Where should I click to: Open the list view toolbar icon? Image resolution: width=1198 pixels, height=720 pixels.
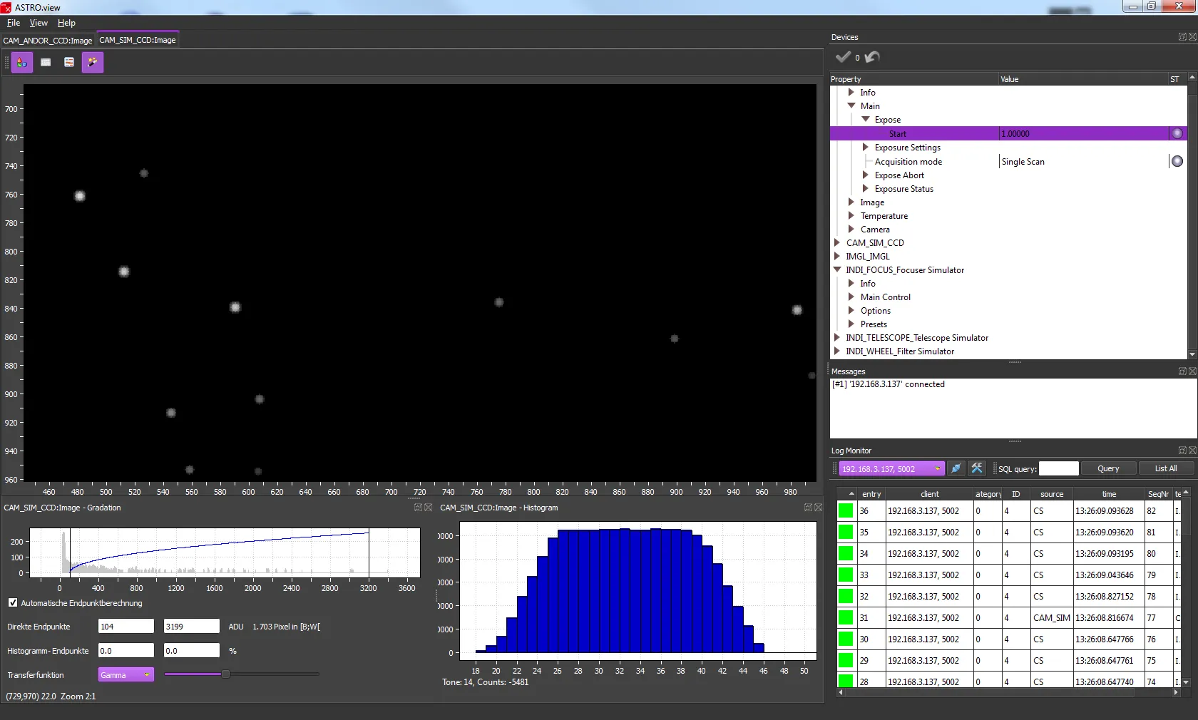pos(69,63)
